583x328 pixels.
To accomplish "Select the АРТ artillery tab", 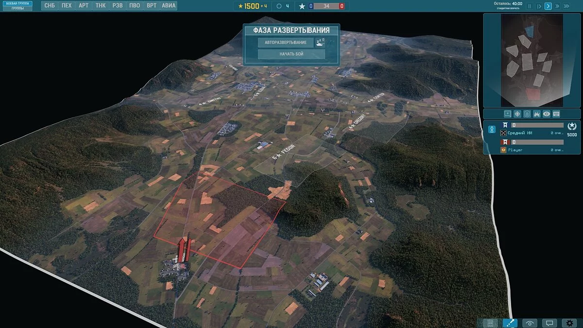I will [84, 6].
